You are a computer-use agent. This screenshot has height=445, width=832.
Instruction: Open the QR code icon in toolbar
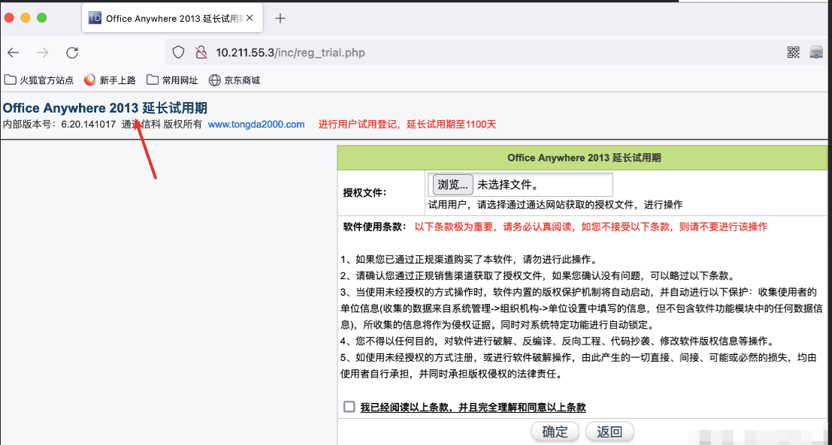(793, 52)
